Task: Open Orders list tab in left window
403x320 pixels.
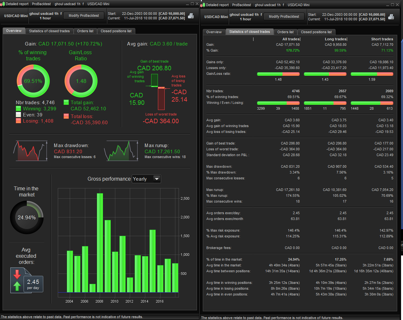Action: (x=85, y=31)
